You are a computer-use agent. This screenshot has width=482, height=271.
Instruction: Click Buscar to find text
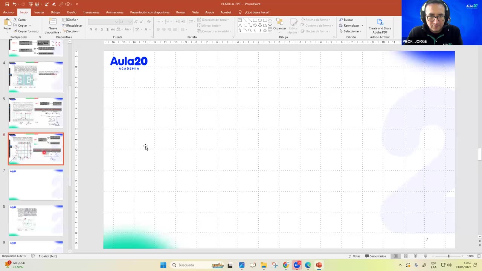click(346, 20)
